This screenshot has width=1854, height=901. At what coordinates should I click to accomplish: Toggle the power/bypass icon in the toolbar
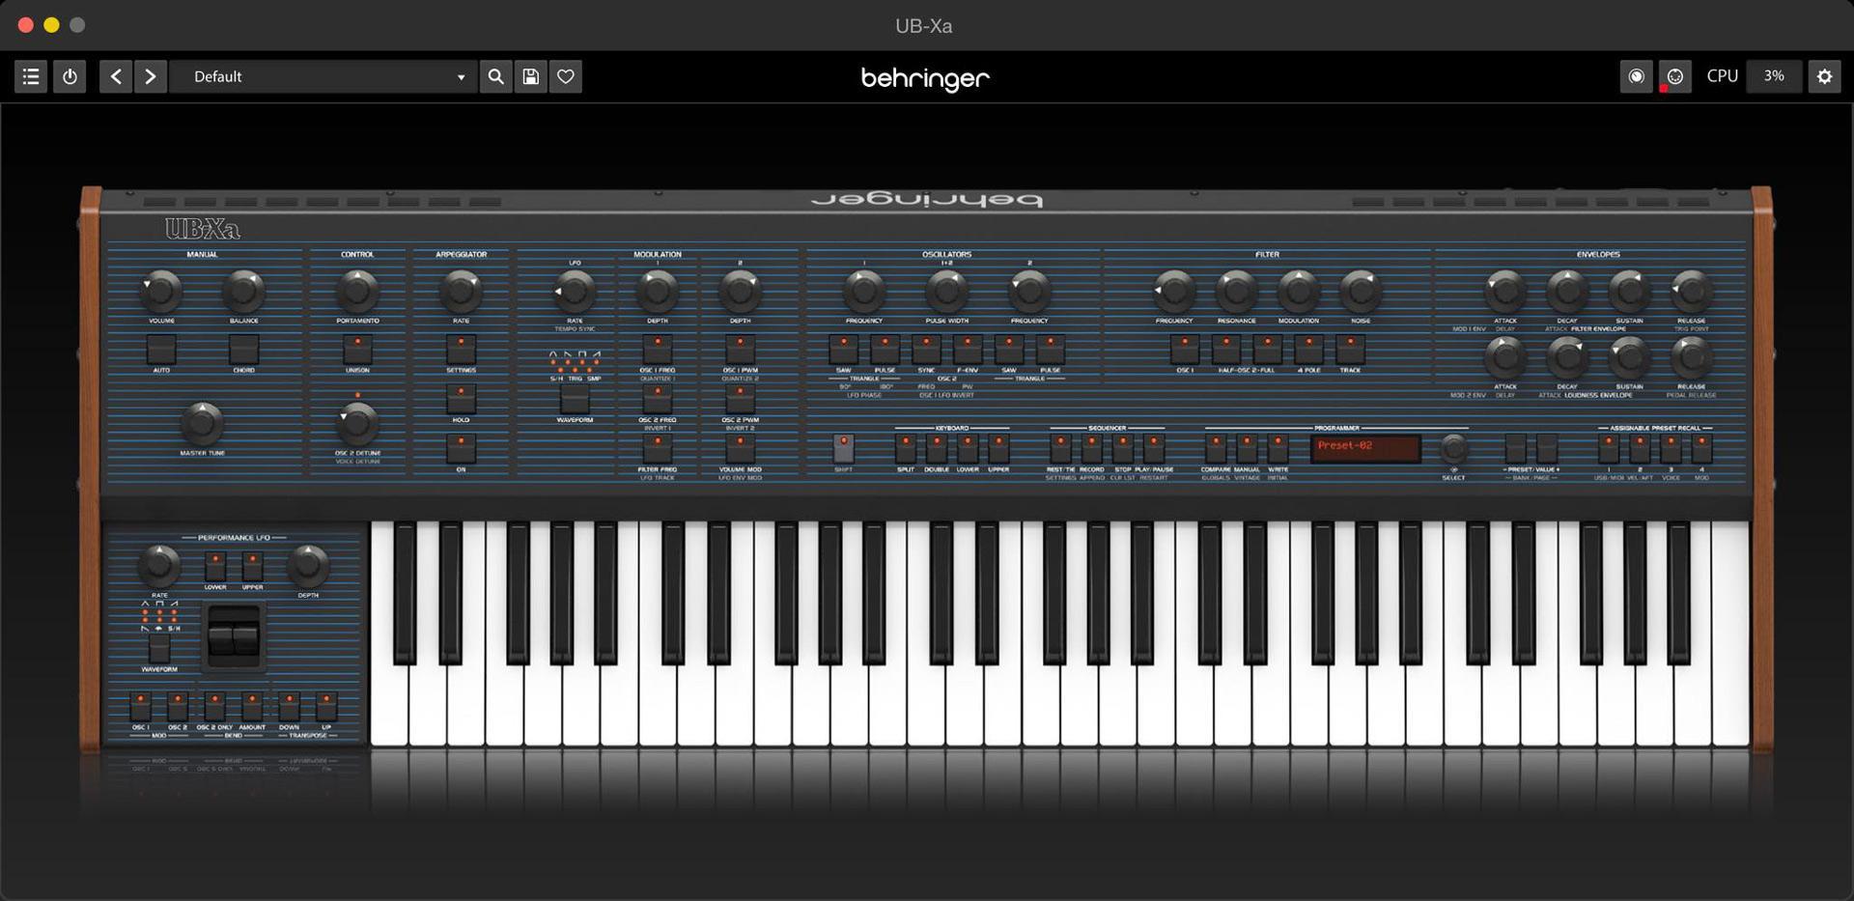coord(69,76)
